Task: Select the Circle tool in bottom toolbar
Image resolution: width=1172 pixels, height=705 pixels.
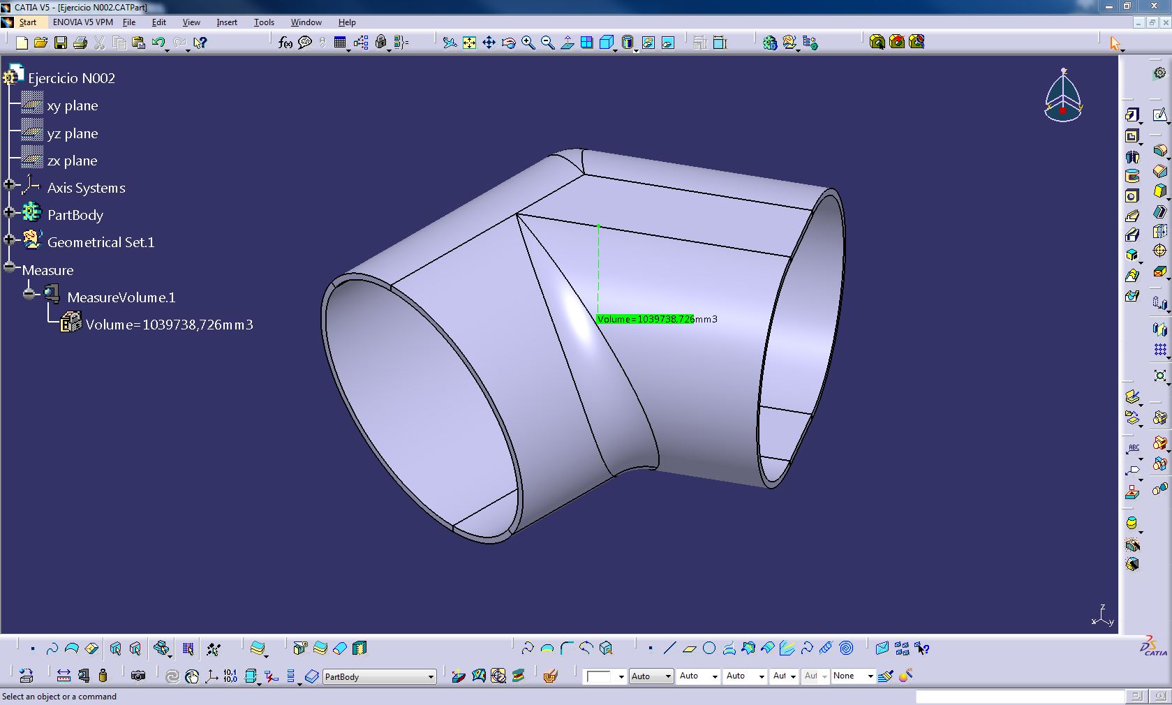Action: (x=709, y=648)
